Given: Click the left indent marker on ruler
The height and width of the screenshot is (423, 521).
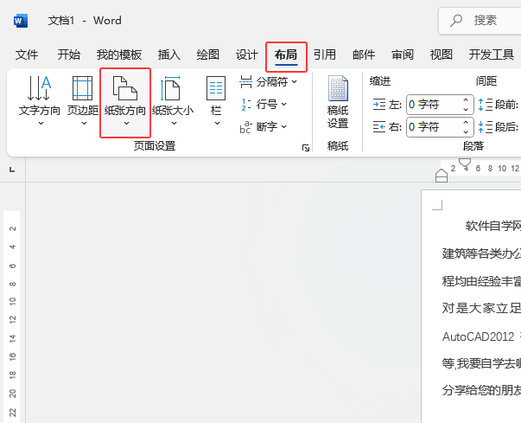Looking at the screenshot, I should (x=442, y=176).
